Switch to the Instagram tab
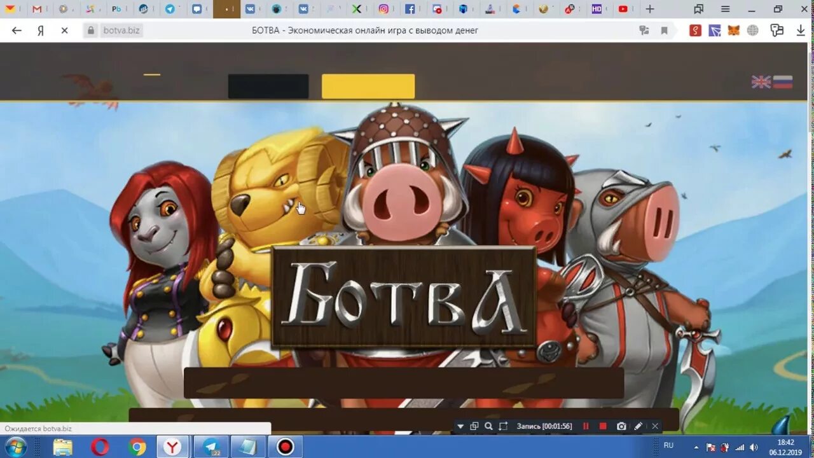Screen dimensions: 814x458 [383, 9]
